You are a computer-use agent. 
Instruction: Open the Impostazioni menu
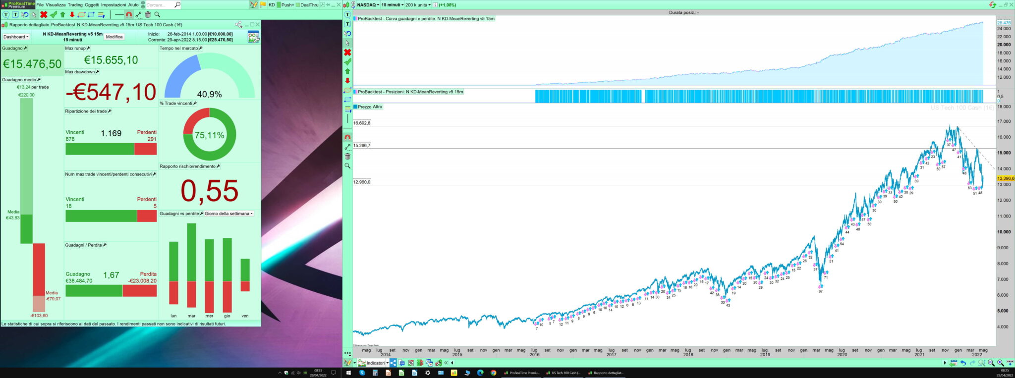point(113,5)
